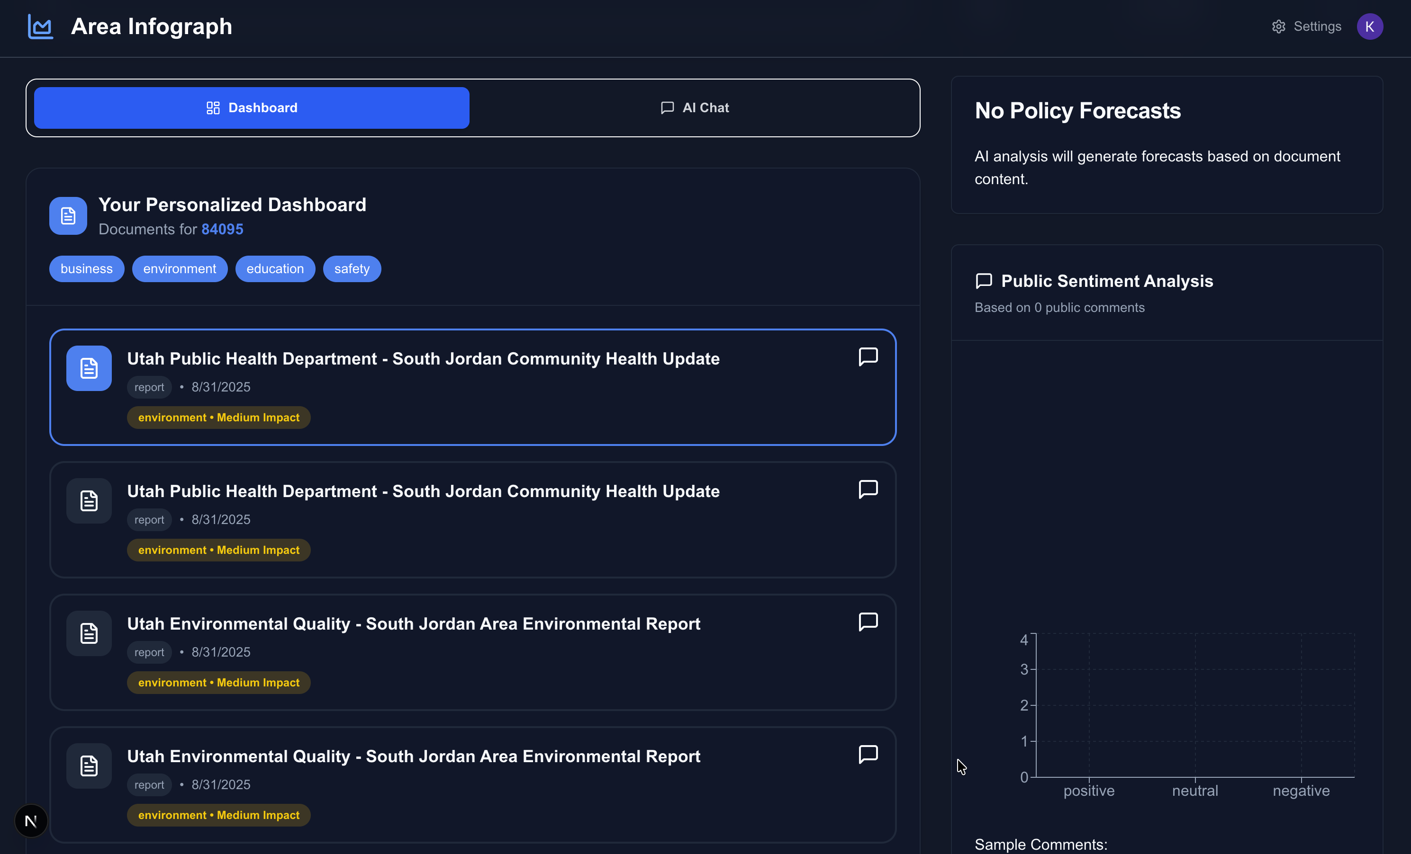Screen dimensions: 1411x854
Task: Open the Settings link in header
Action: (1317, 27)
